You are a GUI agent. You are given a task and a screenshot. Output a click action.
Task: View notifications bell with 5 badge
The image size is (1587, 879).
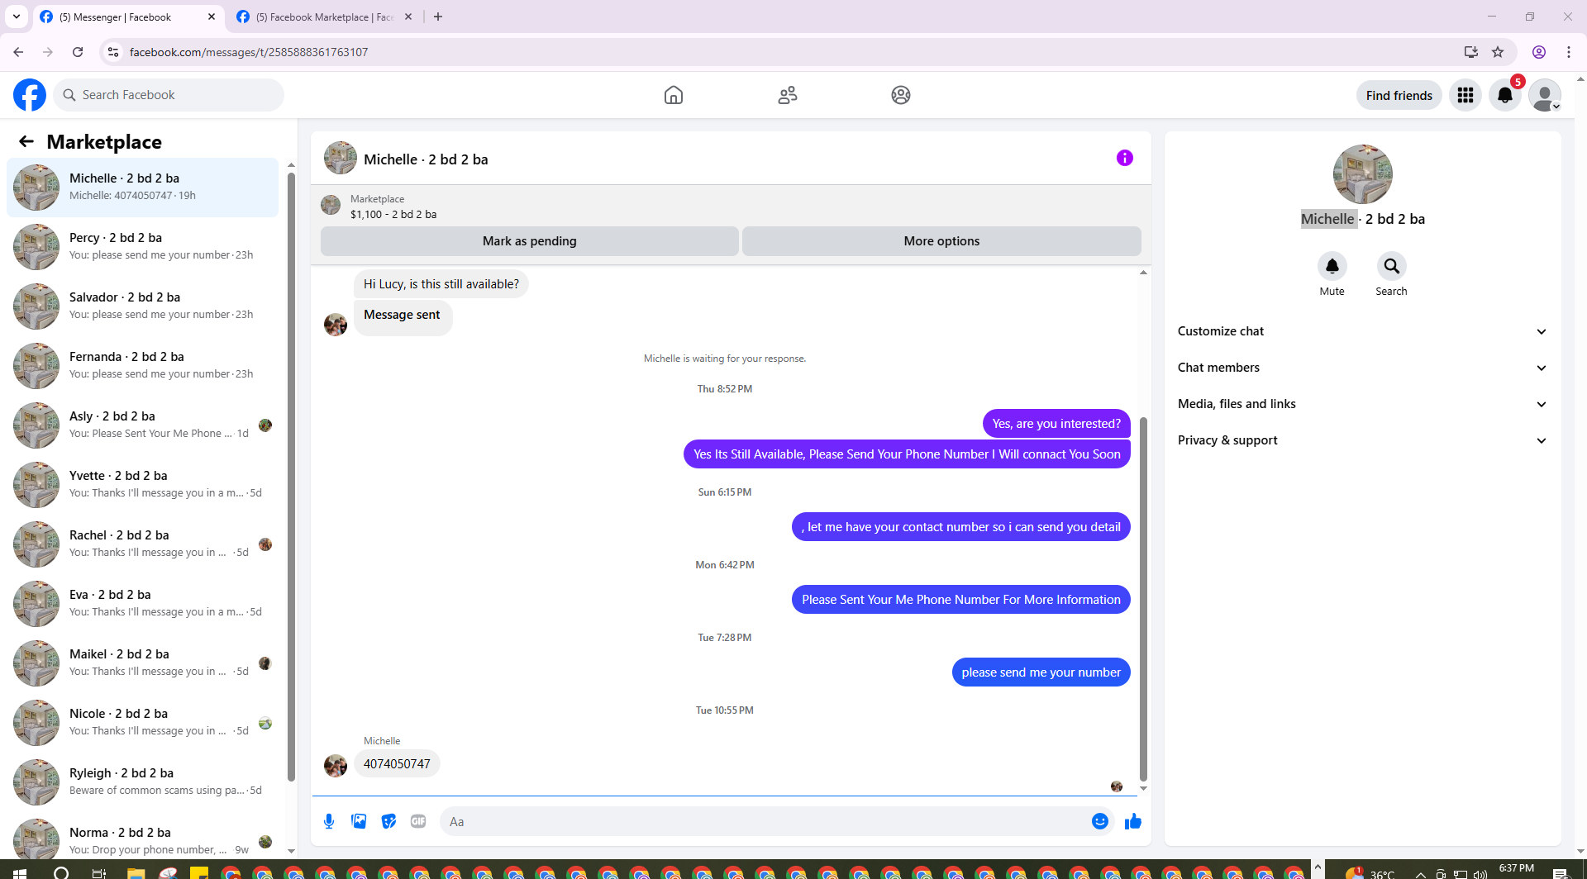[1505, 95]
